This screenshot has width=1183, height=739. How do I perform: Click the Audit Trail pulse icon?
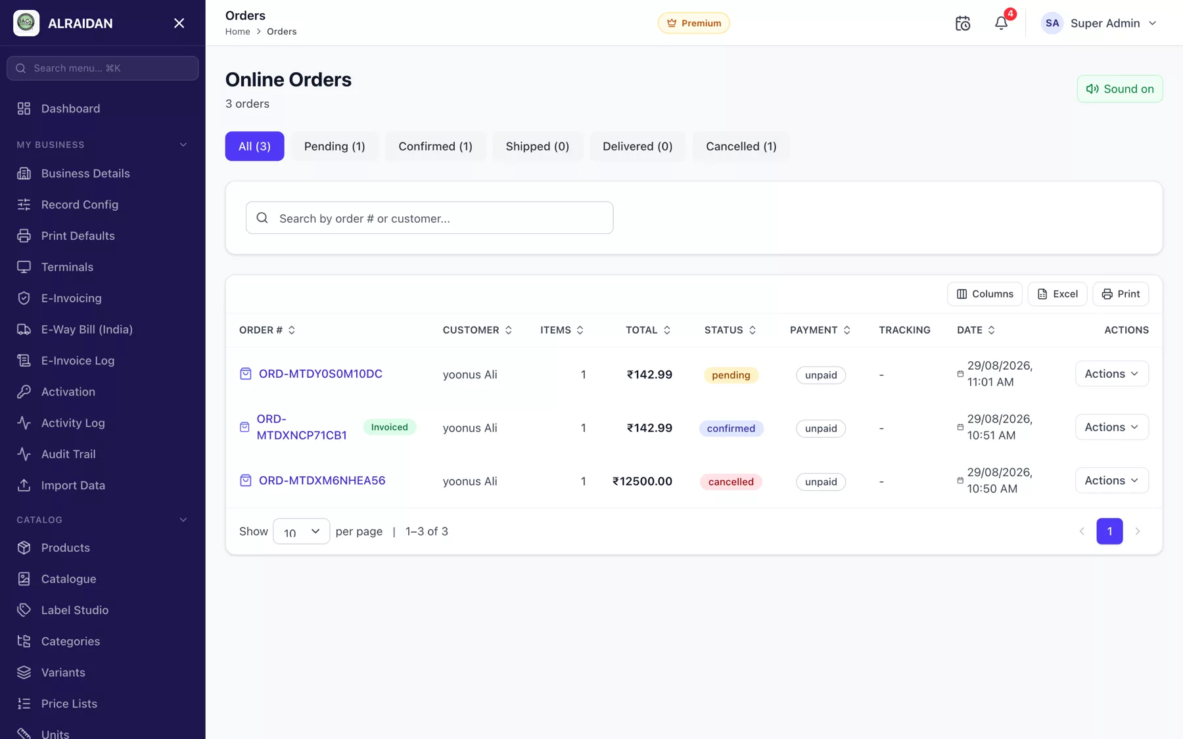24,454
